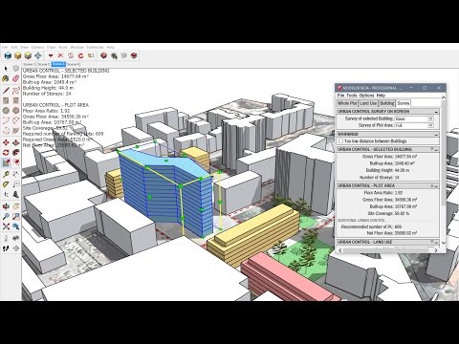Open Modelur window Options menu
The height and width of the screenshot is (344, 459).
coord(366,96)
